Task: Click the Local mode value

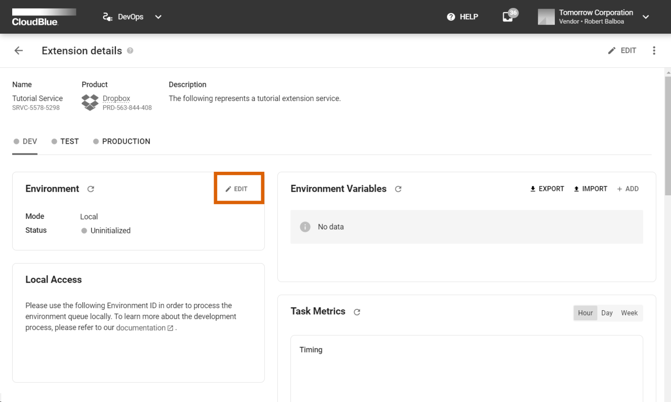Action: coord(89,217)
